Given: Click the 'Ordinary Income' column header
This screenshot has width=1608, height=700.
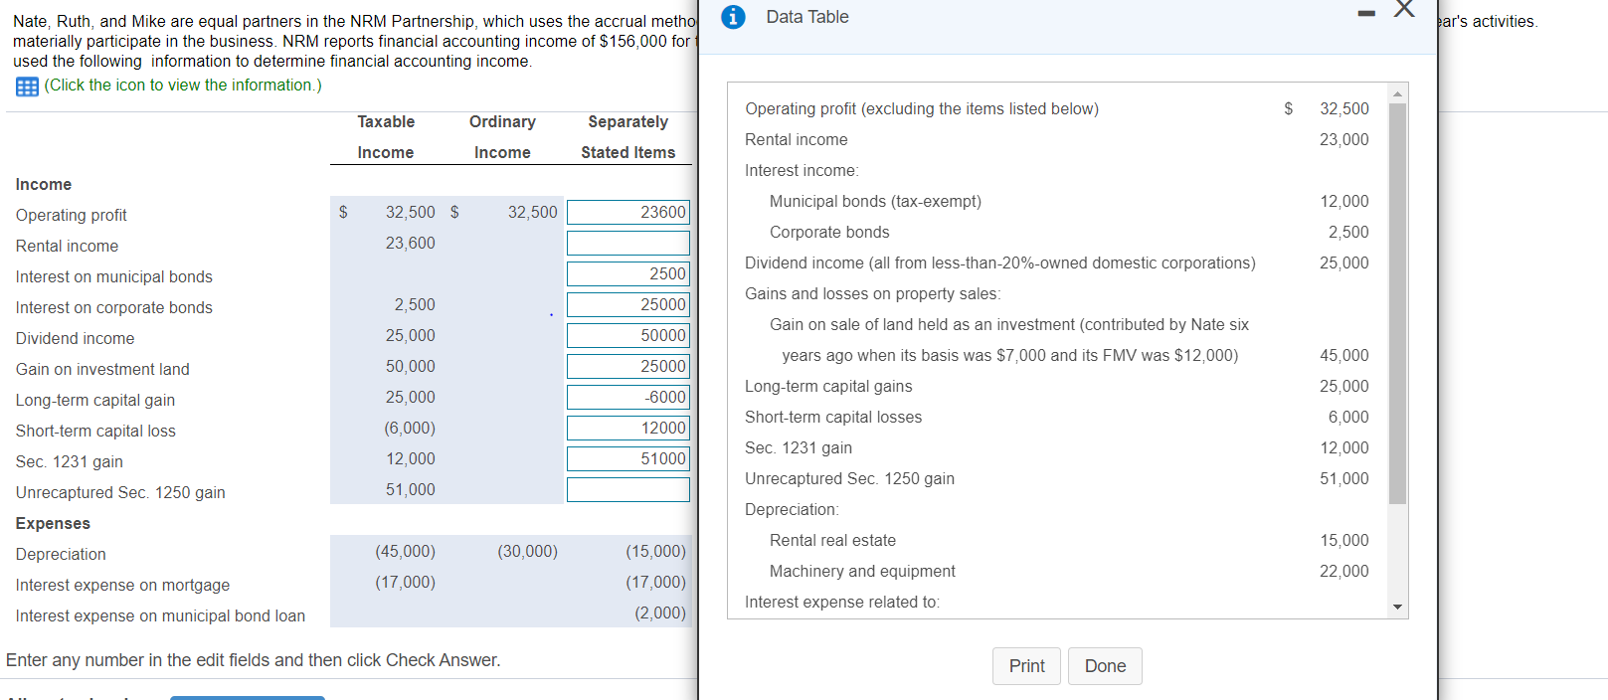Looking at the screenshot, I should pos(502,137).
